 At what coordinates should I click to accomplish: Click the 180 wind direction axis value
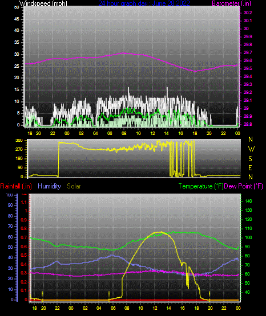click(x=19, y=159)
